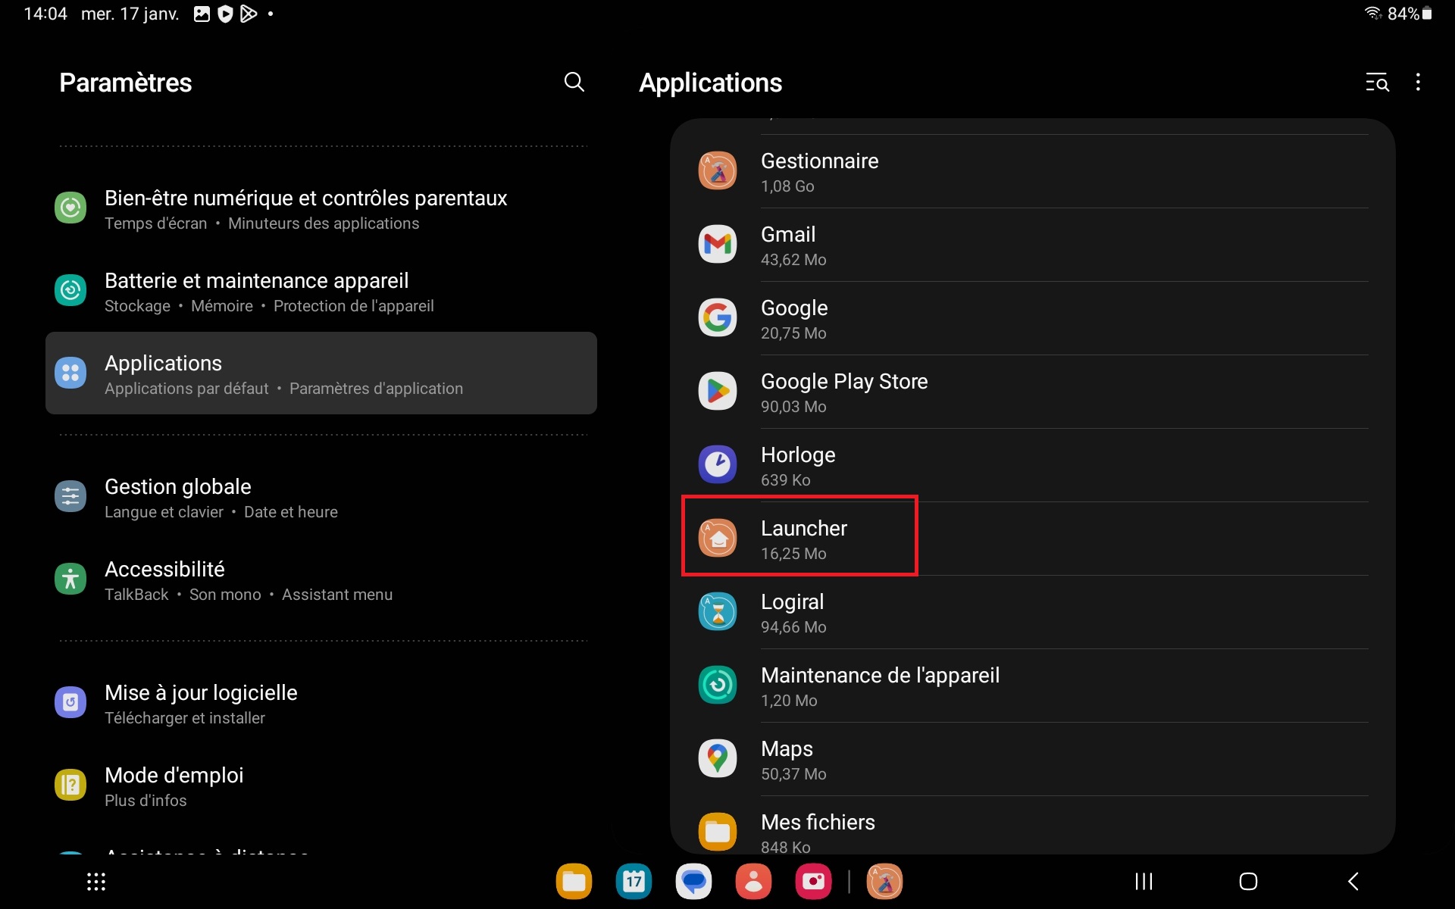Tap the Gestionnaire app icon
The width and height of the screenshot is (1455, 909).
[x=717, y=170]
